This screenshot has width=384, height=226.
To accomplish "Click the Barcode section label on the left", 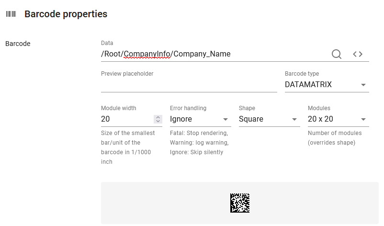I will point(18,44).
